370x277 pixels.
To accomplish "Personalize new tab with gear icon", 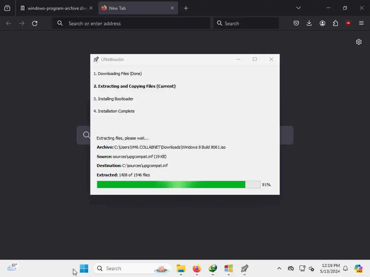I will [359, 42].
